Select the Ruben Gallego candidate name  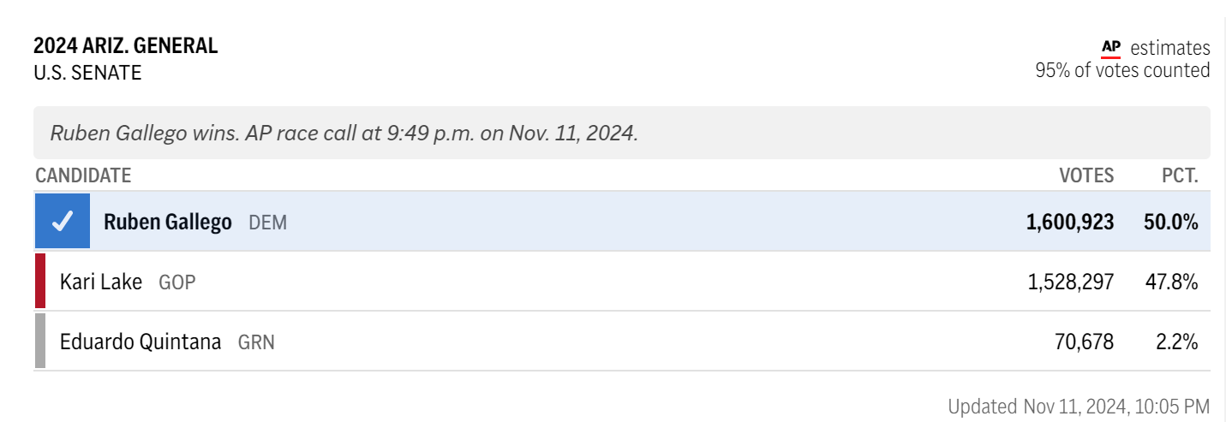click(x=168, y=223)
